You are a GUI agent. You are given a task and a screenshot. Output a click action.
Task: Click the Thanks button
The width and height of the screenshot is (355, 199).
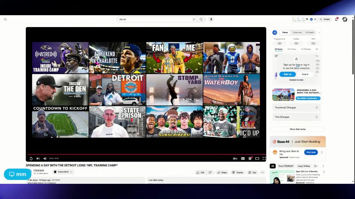pyautogui.click(x=238, y=172)
